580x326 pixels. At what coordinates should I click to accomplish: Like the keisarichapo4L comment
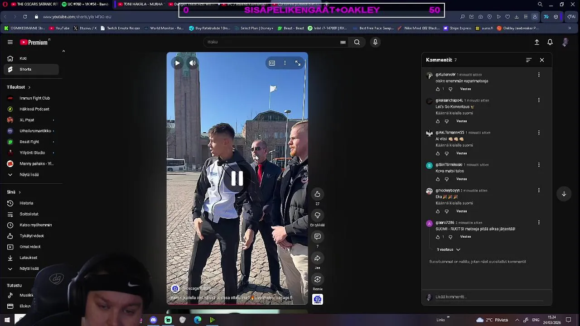(438, 121)
